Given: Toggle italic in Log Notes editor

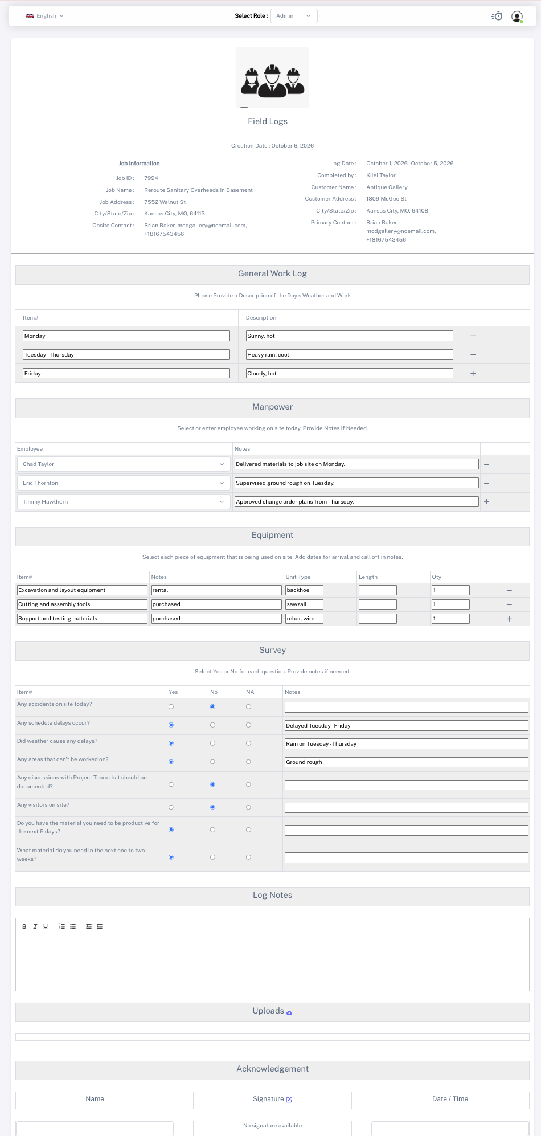Looking at the screenshot, I should tap(35, 926).
